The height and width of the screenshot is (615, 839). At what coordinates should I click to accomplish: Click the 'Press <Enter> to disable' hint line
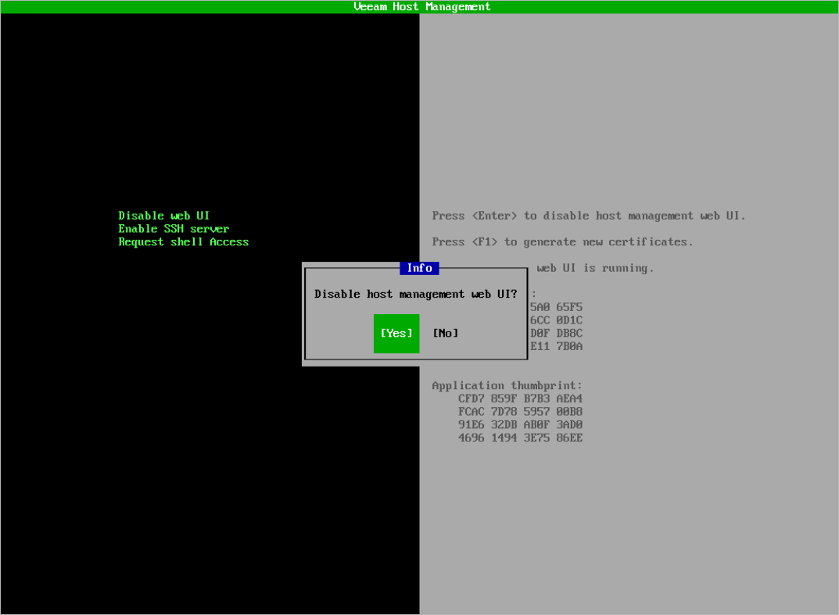(589, 216)
